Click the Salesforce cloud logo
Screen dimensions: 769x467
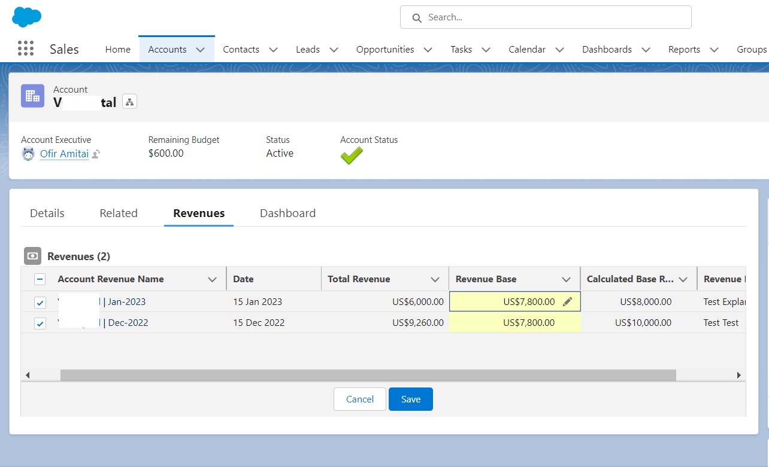(25, 17)
